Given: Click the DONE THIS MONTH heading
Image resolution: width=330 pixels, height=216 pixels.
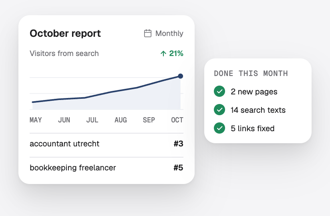Looking at the screenshot, I should pyautogui.click(x=251, y=73).
